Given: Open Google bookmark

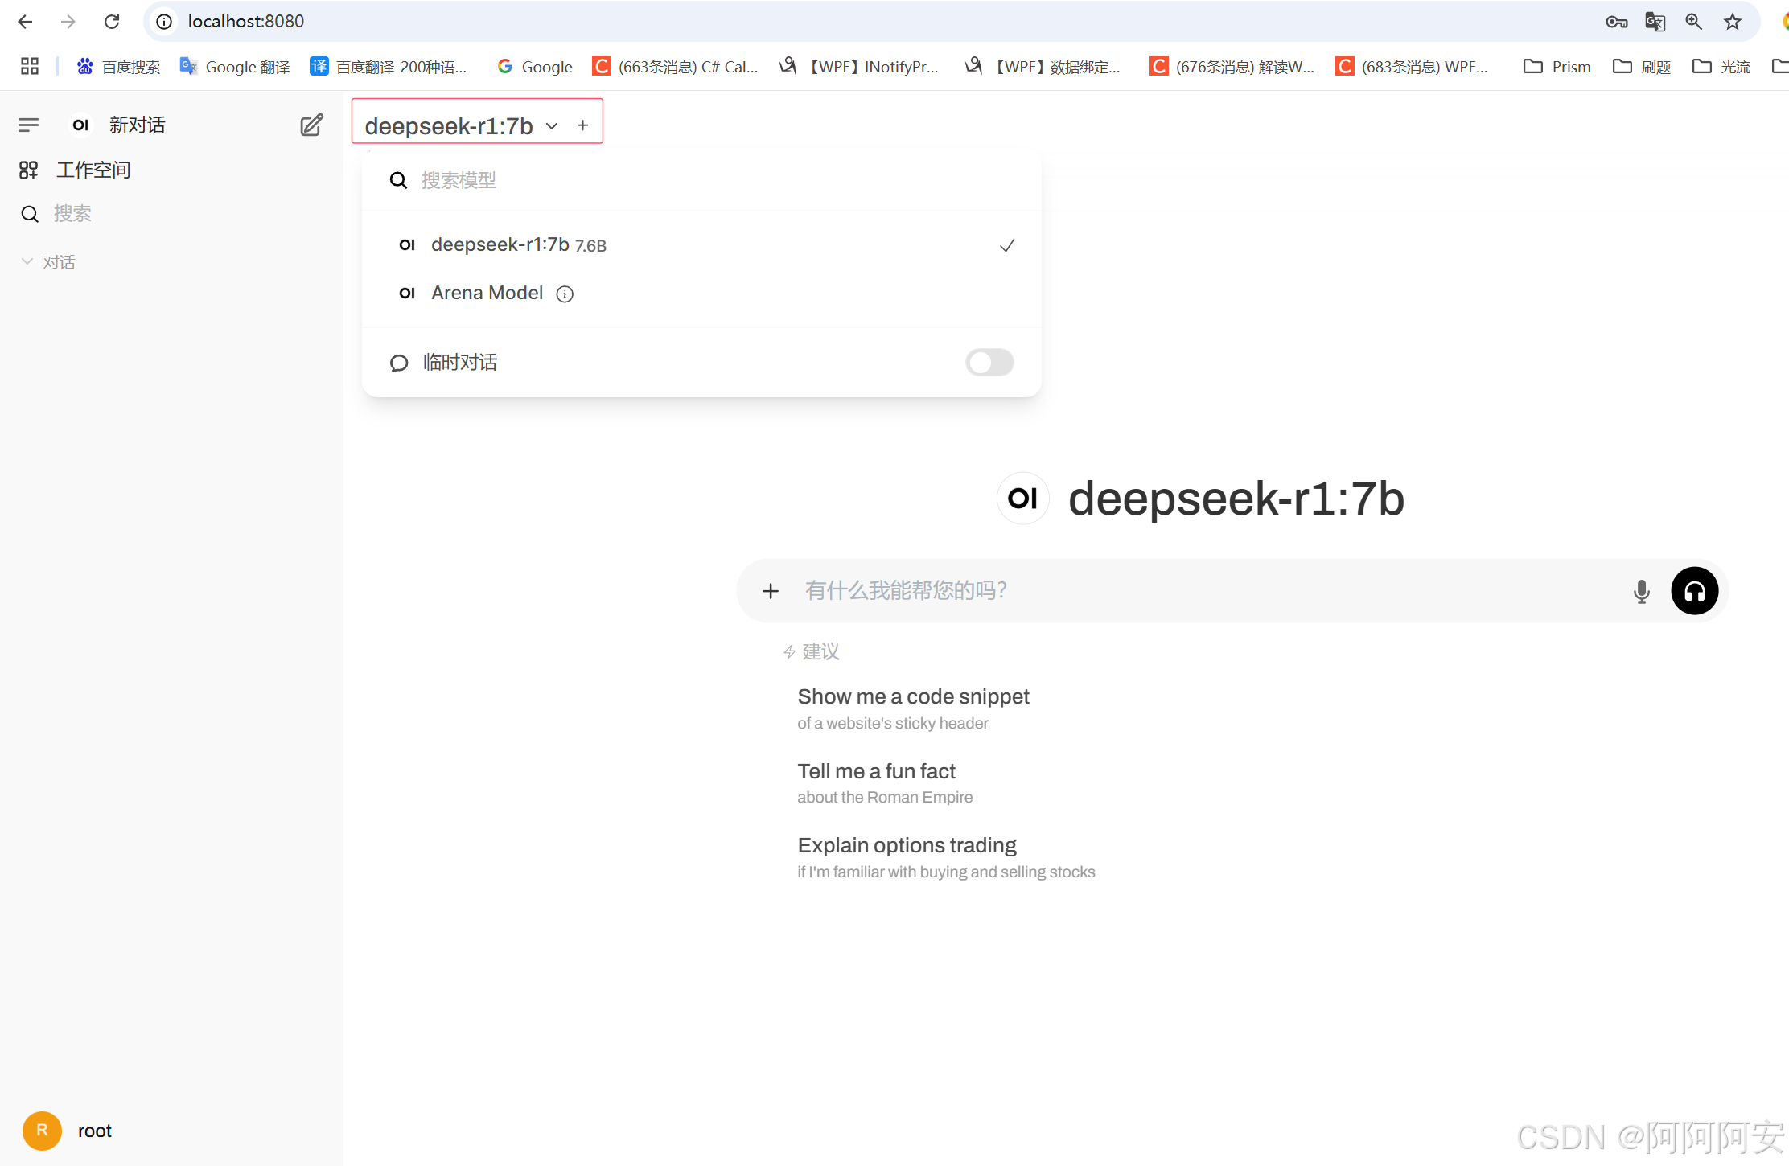Looking at the screenshot, I should coord(535,67).
